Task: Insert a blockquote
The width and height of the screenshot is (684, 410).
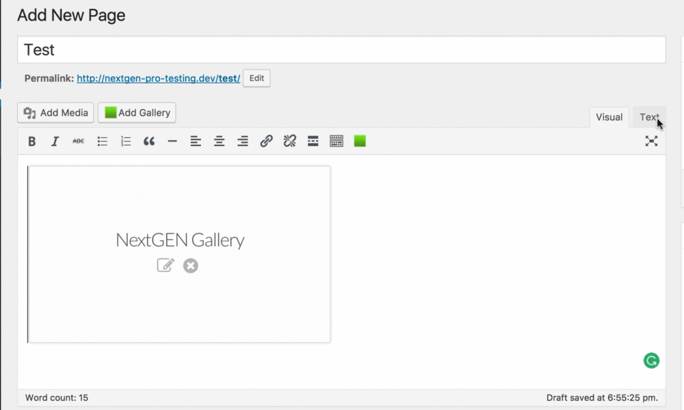Action: 149,141
